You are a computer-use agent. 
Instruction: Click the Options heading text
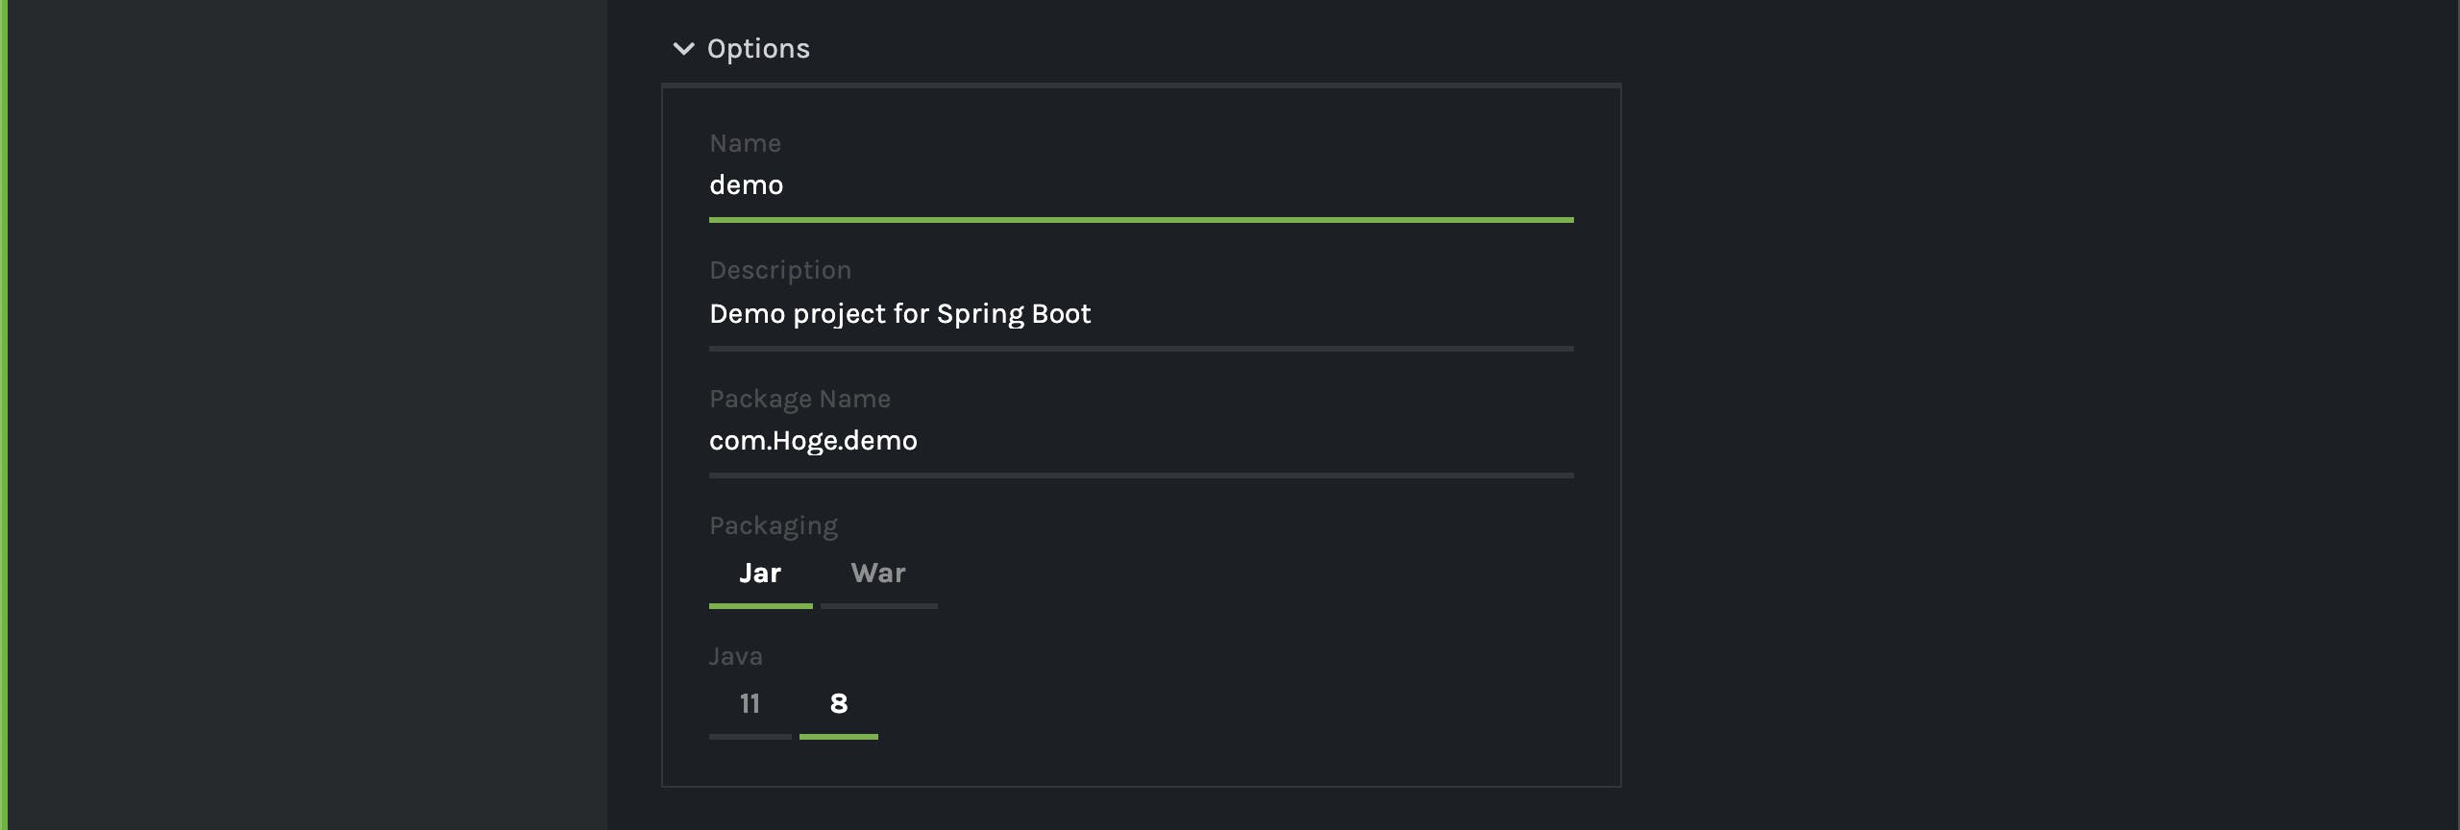758,49
